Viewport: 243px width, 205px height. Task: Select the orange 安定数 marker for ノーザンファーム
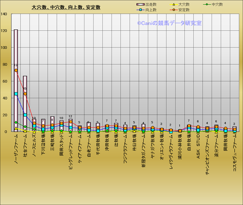pos(16,70)
